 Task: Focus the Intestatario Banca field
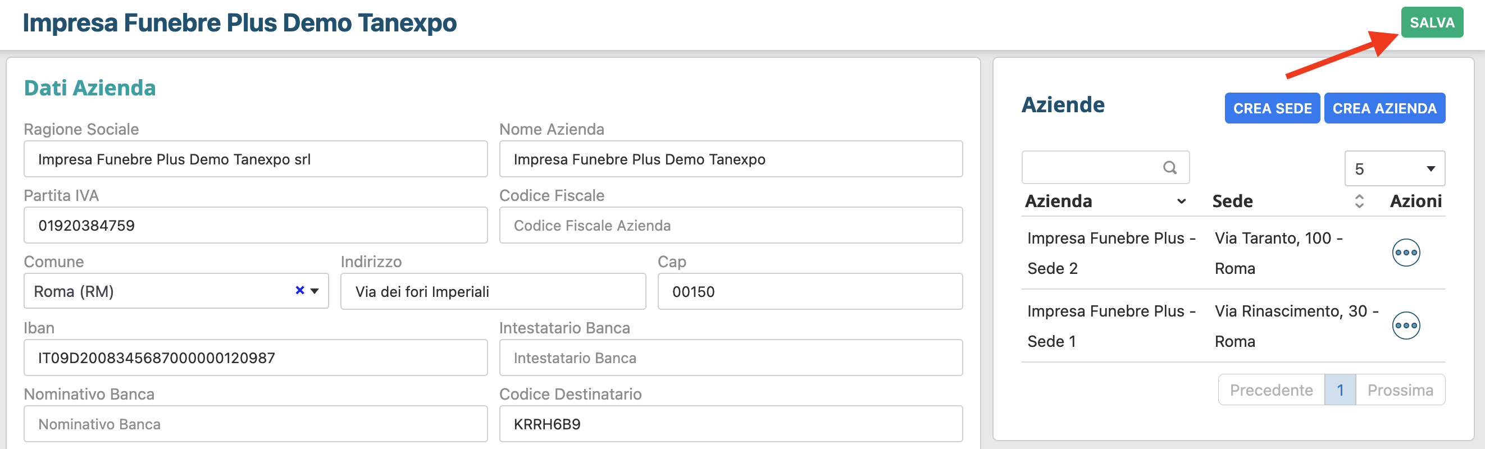coord(730,358)
